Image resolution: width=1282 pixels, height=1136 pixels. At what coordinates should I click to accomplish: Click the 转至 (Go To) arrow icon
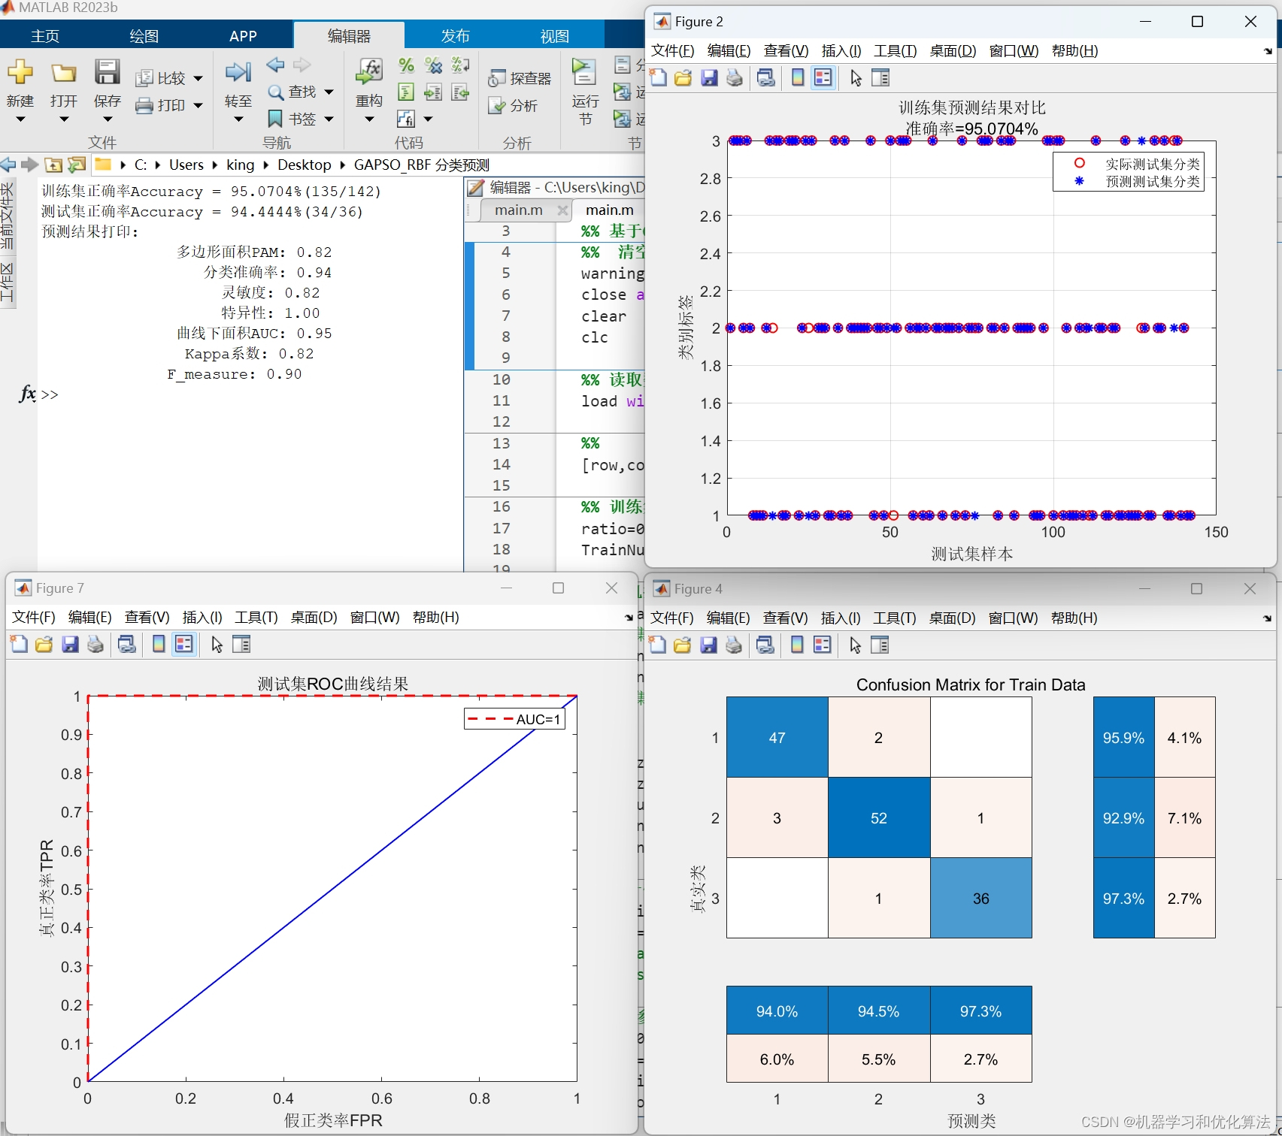click(x=238, y=72)
